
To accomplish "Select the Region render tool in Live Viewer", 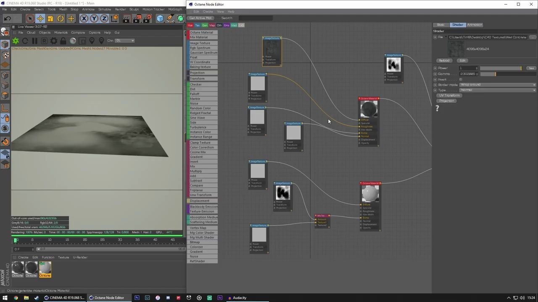I will [44, 41].
